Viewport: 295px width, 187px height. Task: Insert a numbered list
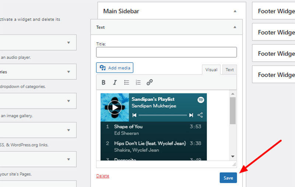138,82
